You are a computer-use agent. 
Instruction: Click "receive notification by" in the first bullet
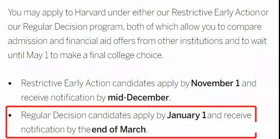(x=63, y=98)
